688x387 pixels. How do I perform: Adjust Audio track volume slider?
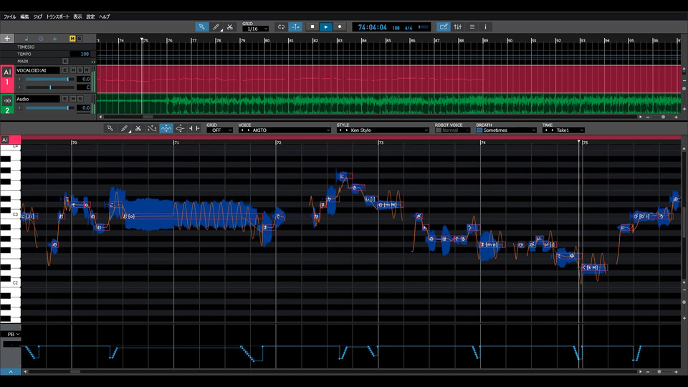click(x=49, y=107)
